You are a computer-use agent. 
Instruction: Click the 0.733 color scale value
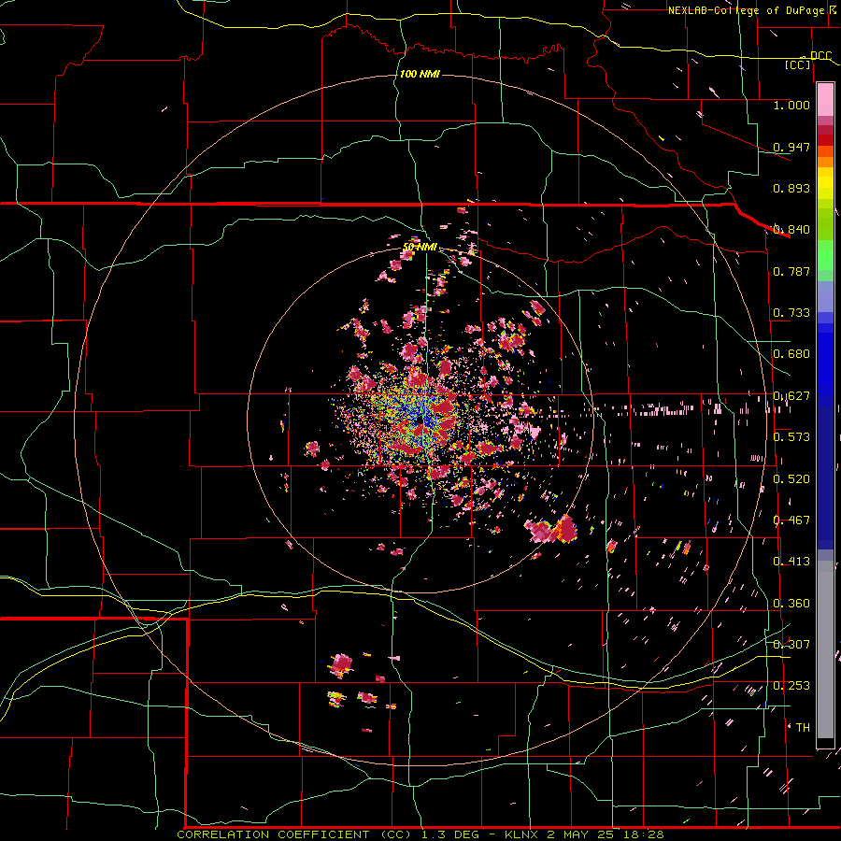point(791,313)
